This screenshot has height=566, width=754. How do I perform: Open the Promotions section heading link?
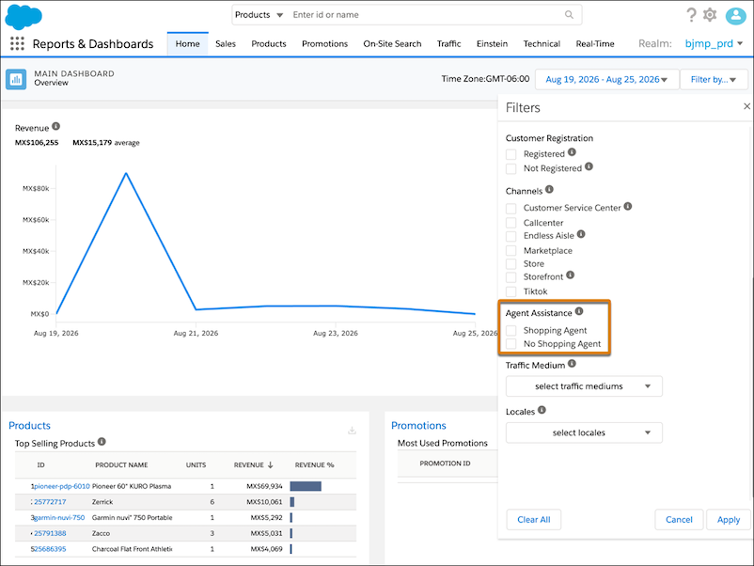pyautogui.click(x=418, y=426)
